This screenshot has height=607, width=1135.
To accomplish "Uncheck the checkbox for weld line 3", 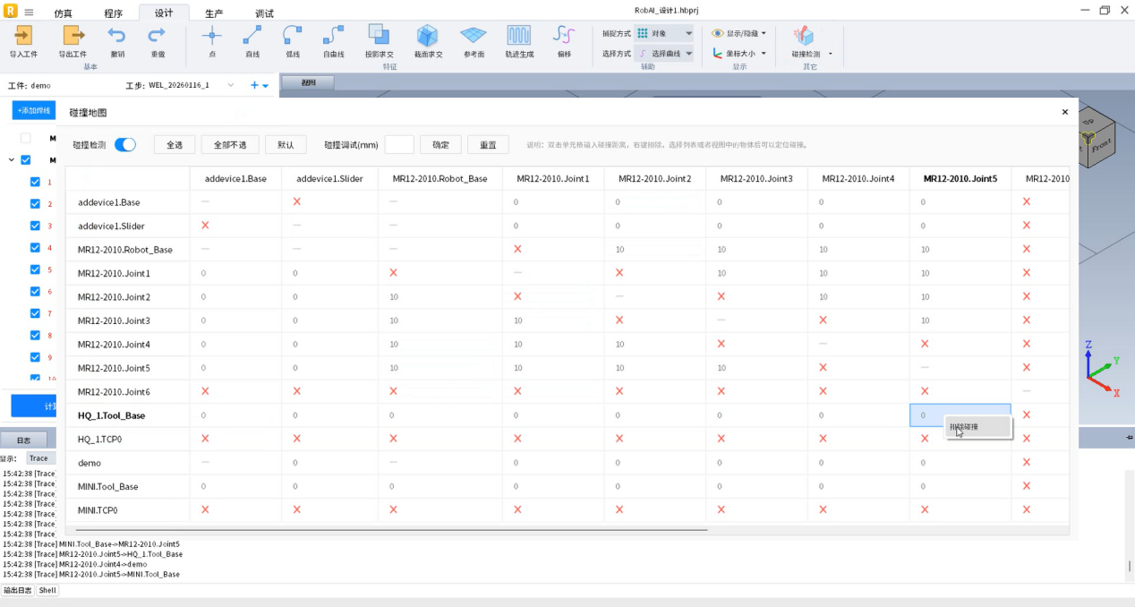I will [35, 226].
